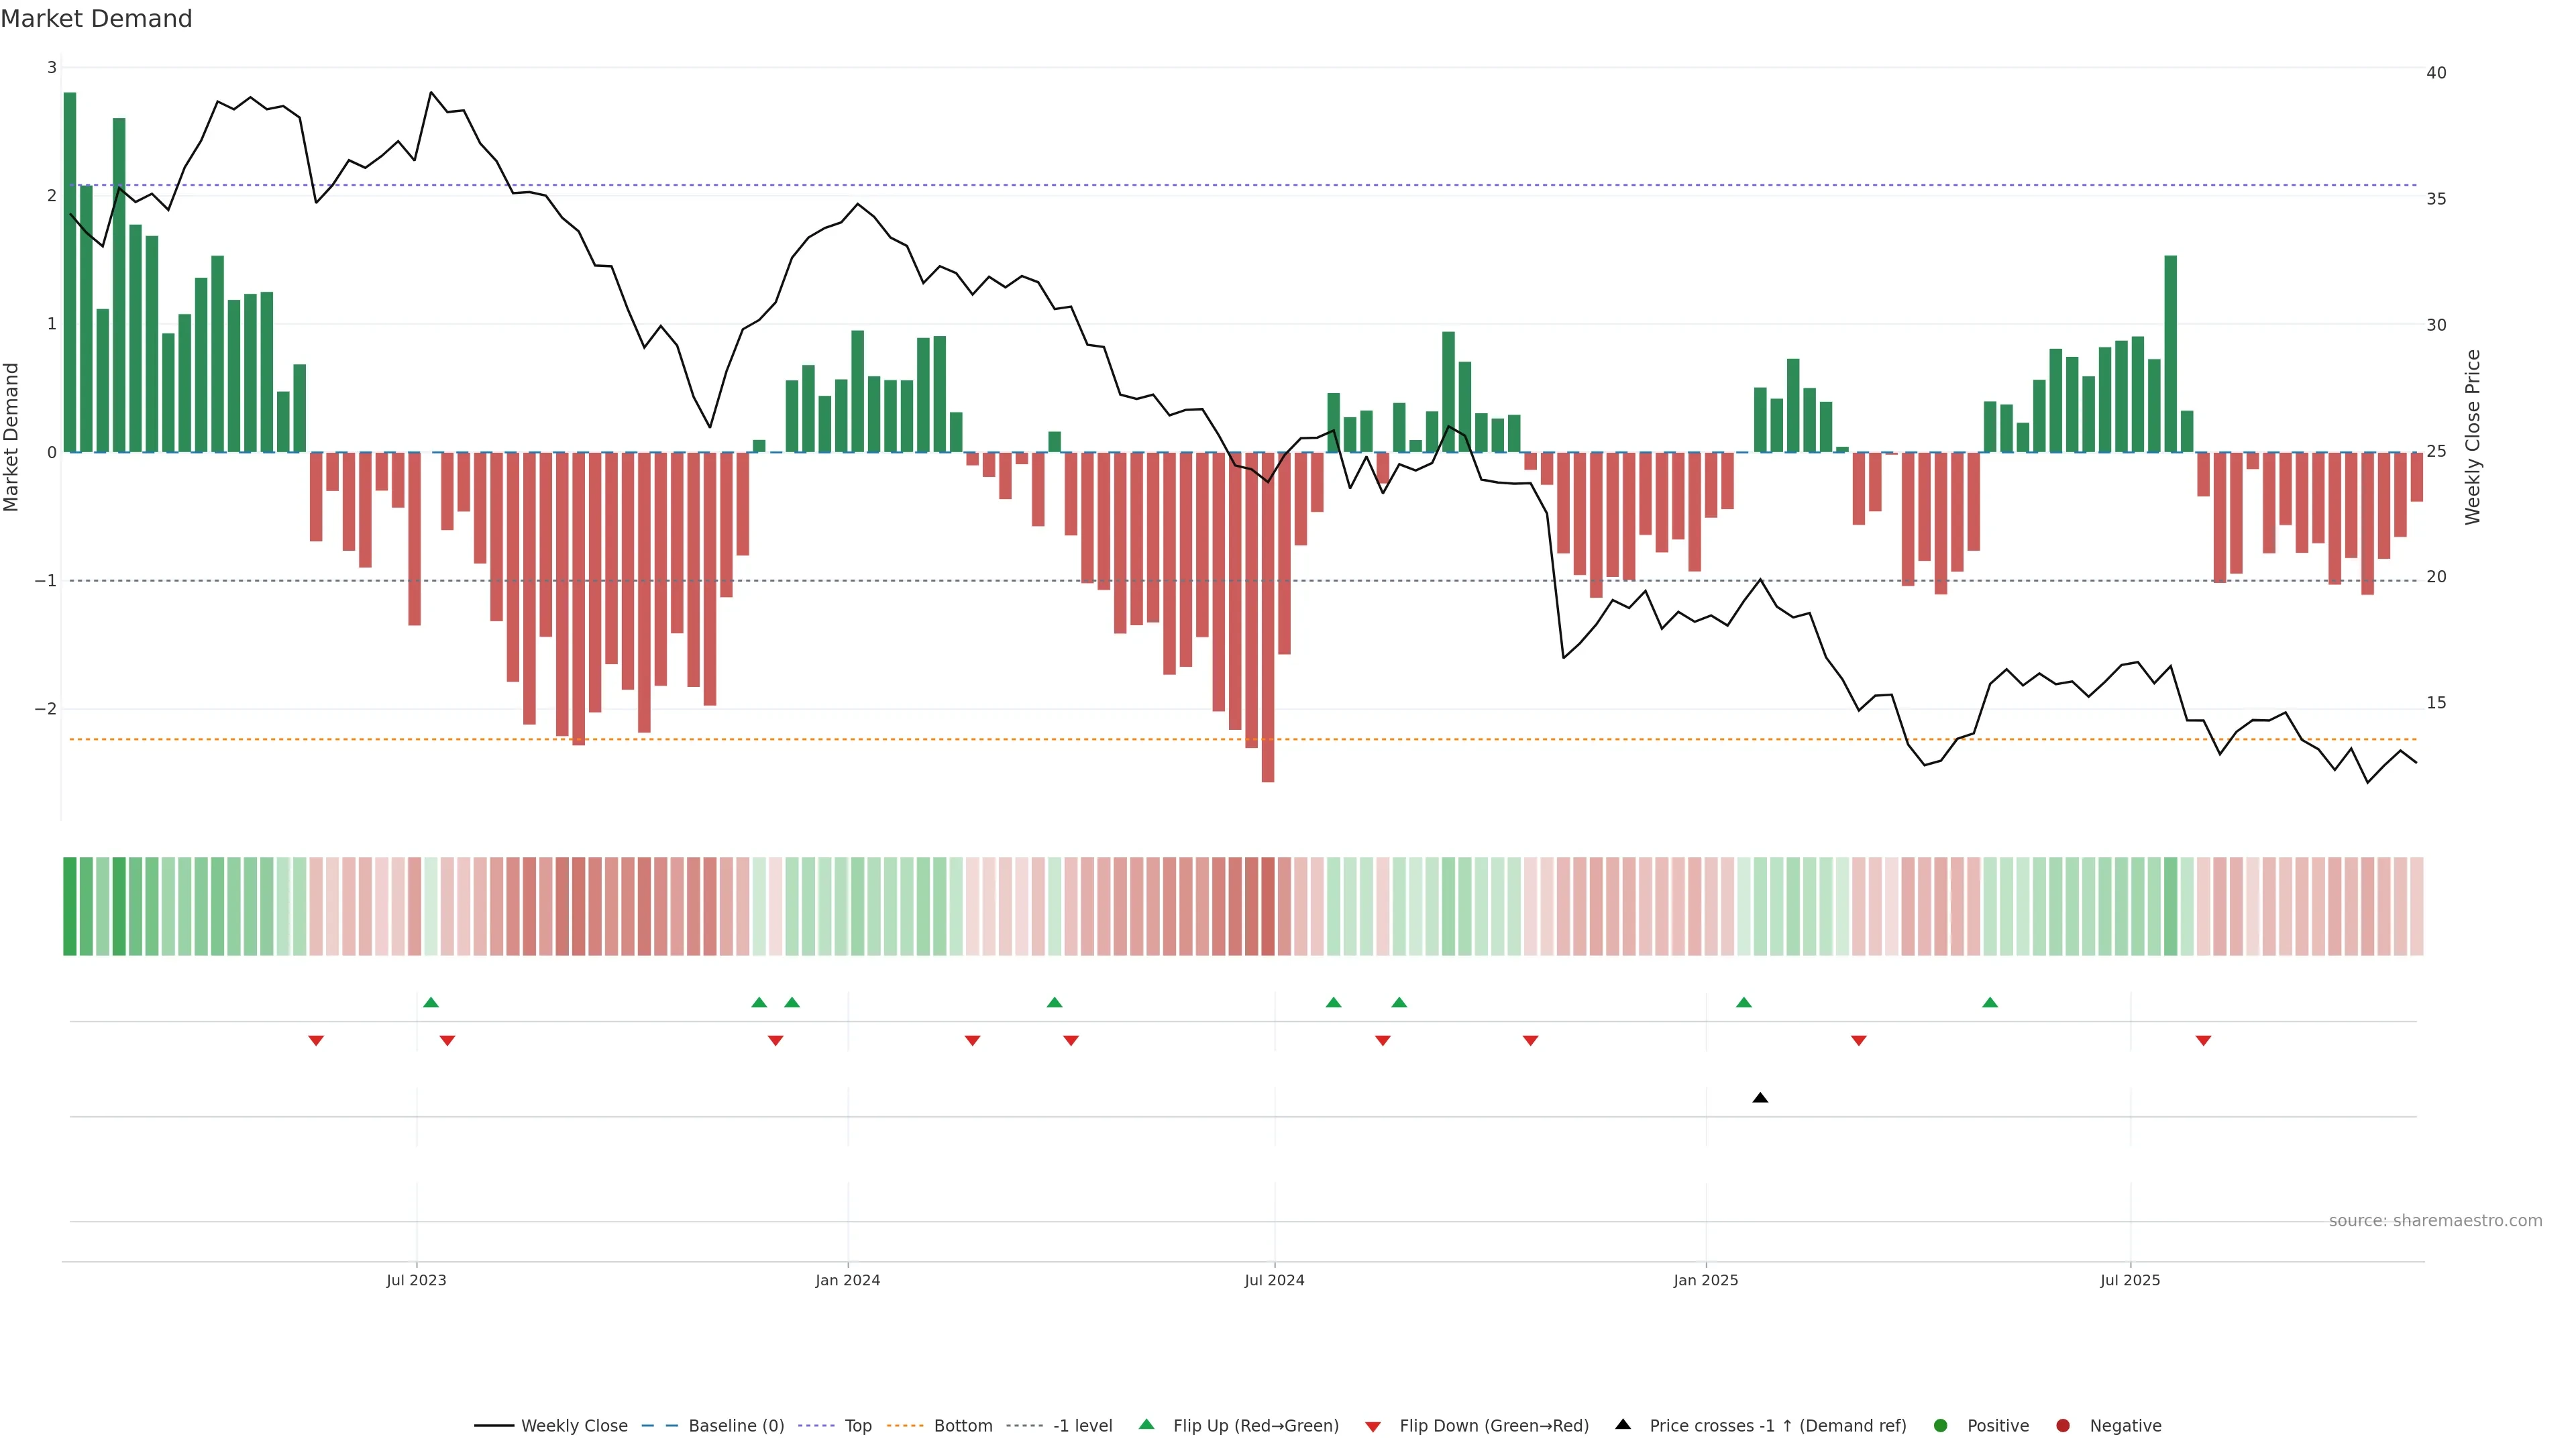Click the Jul 2025 x-axis label
This screenshot has height=1449, width=2576.
point(2130,1280)
